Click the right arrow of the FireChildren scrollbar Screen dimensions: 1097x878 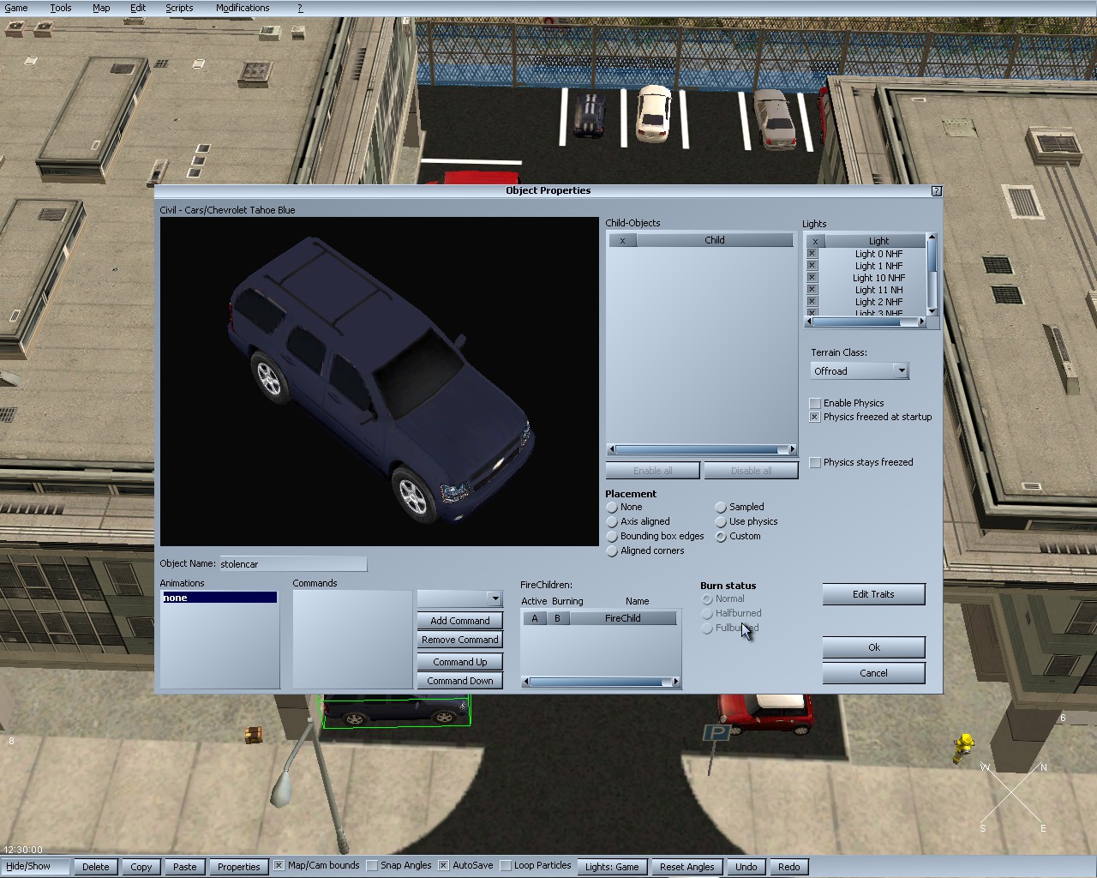pos(675,682)
